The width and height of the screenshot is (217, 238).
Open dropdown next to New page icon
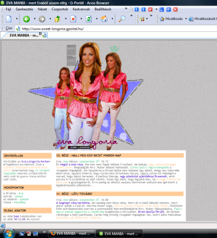click(17, 19)
